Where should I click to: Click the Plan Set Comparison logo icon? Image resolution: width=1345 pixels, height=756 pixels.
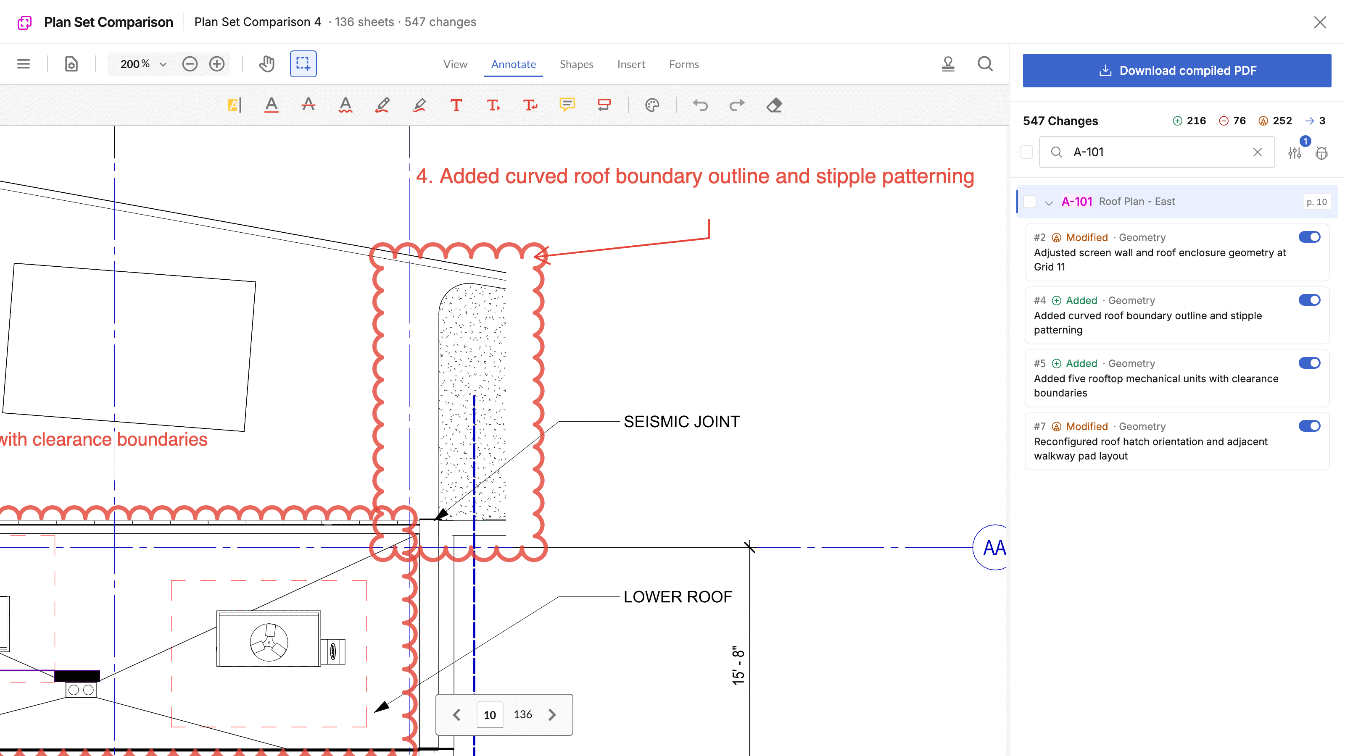(x=24, y=22)
